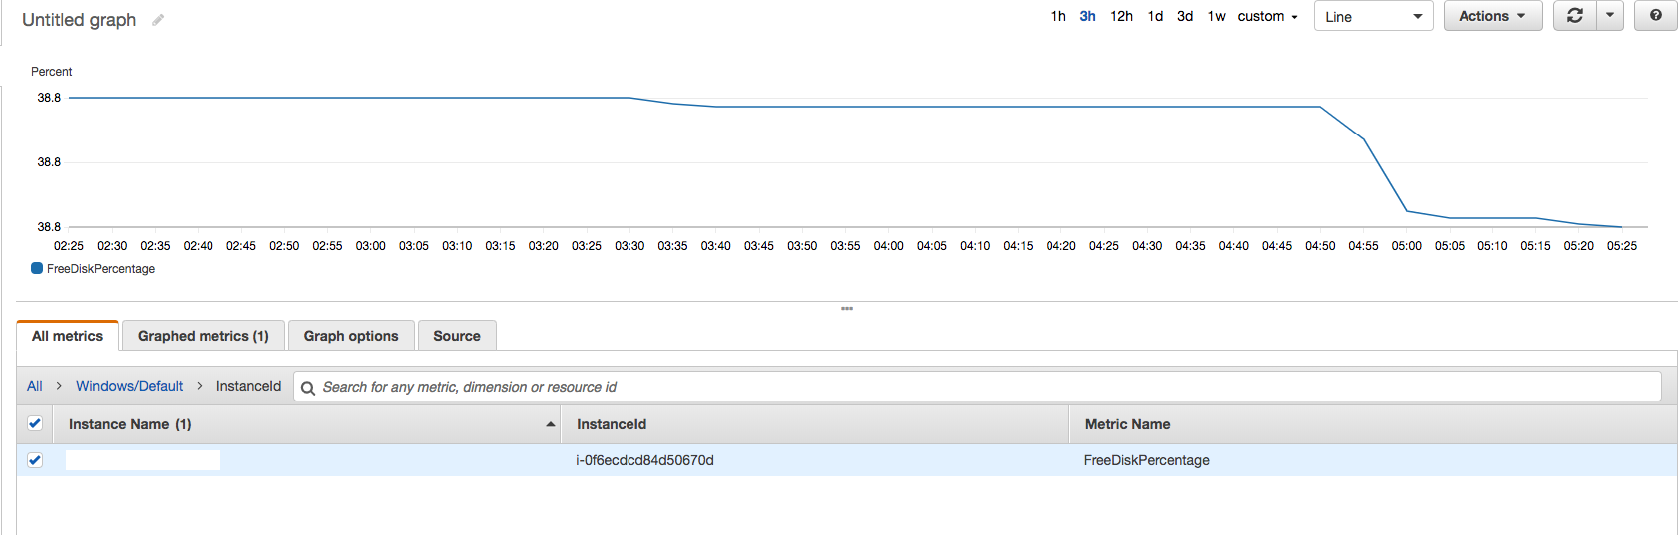Open the Graph options tab
This screenshot has width=1678, height=535.
[x=351, y=336]
